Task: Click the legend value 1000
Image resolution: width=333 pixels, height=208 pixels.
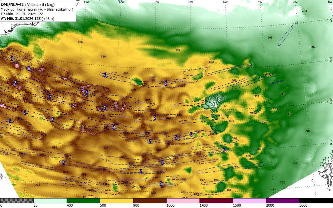Action: pos(170,205)
